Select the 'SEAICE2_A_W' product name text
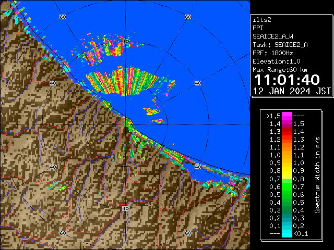Screen dimensions: 334x250 click(x=272, y=36)
